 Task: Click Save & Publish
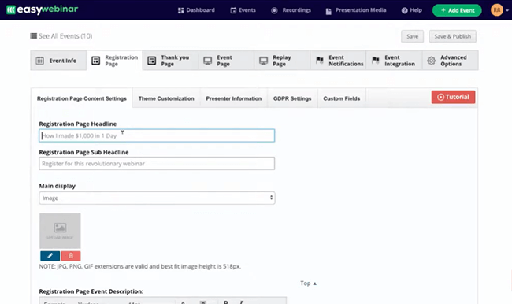tap(452, 36)
